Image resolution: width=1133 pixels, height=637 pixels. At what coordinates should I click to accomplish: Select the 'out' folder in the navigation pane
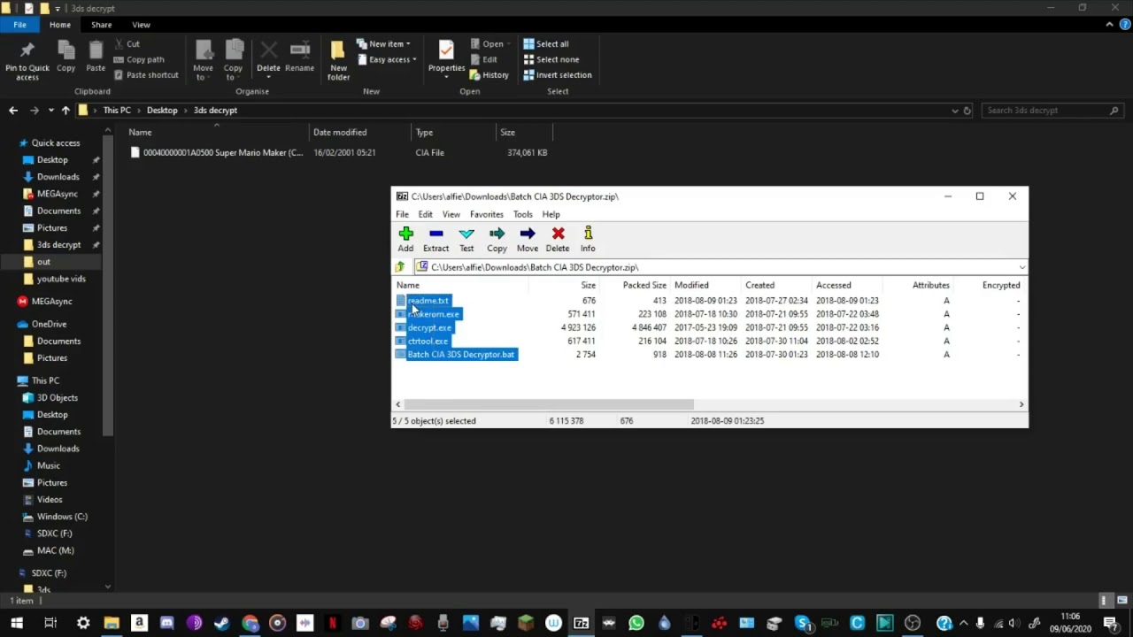43,262
